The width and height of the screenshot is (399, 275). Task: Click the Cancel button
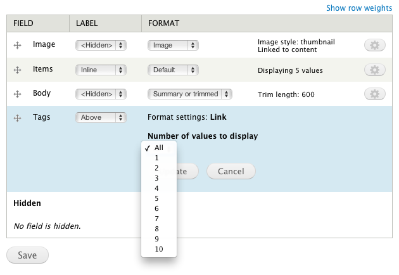pos(231,171)
